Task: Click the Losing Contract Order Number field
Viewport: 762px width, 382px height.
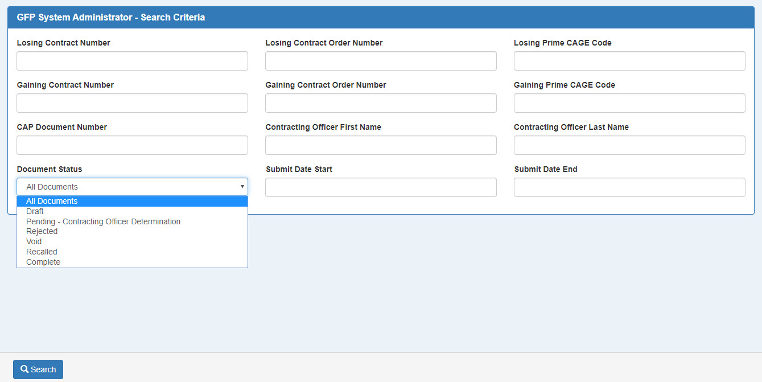Action: point(381,61)
